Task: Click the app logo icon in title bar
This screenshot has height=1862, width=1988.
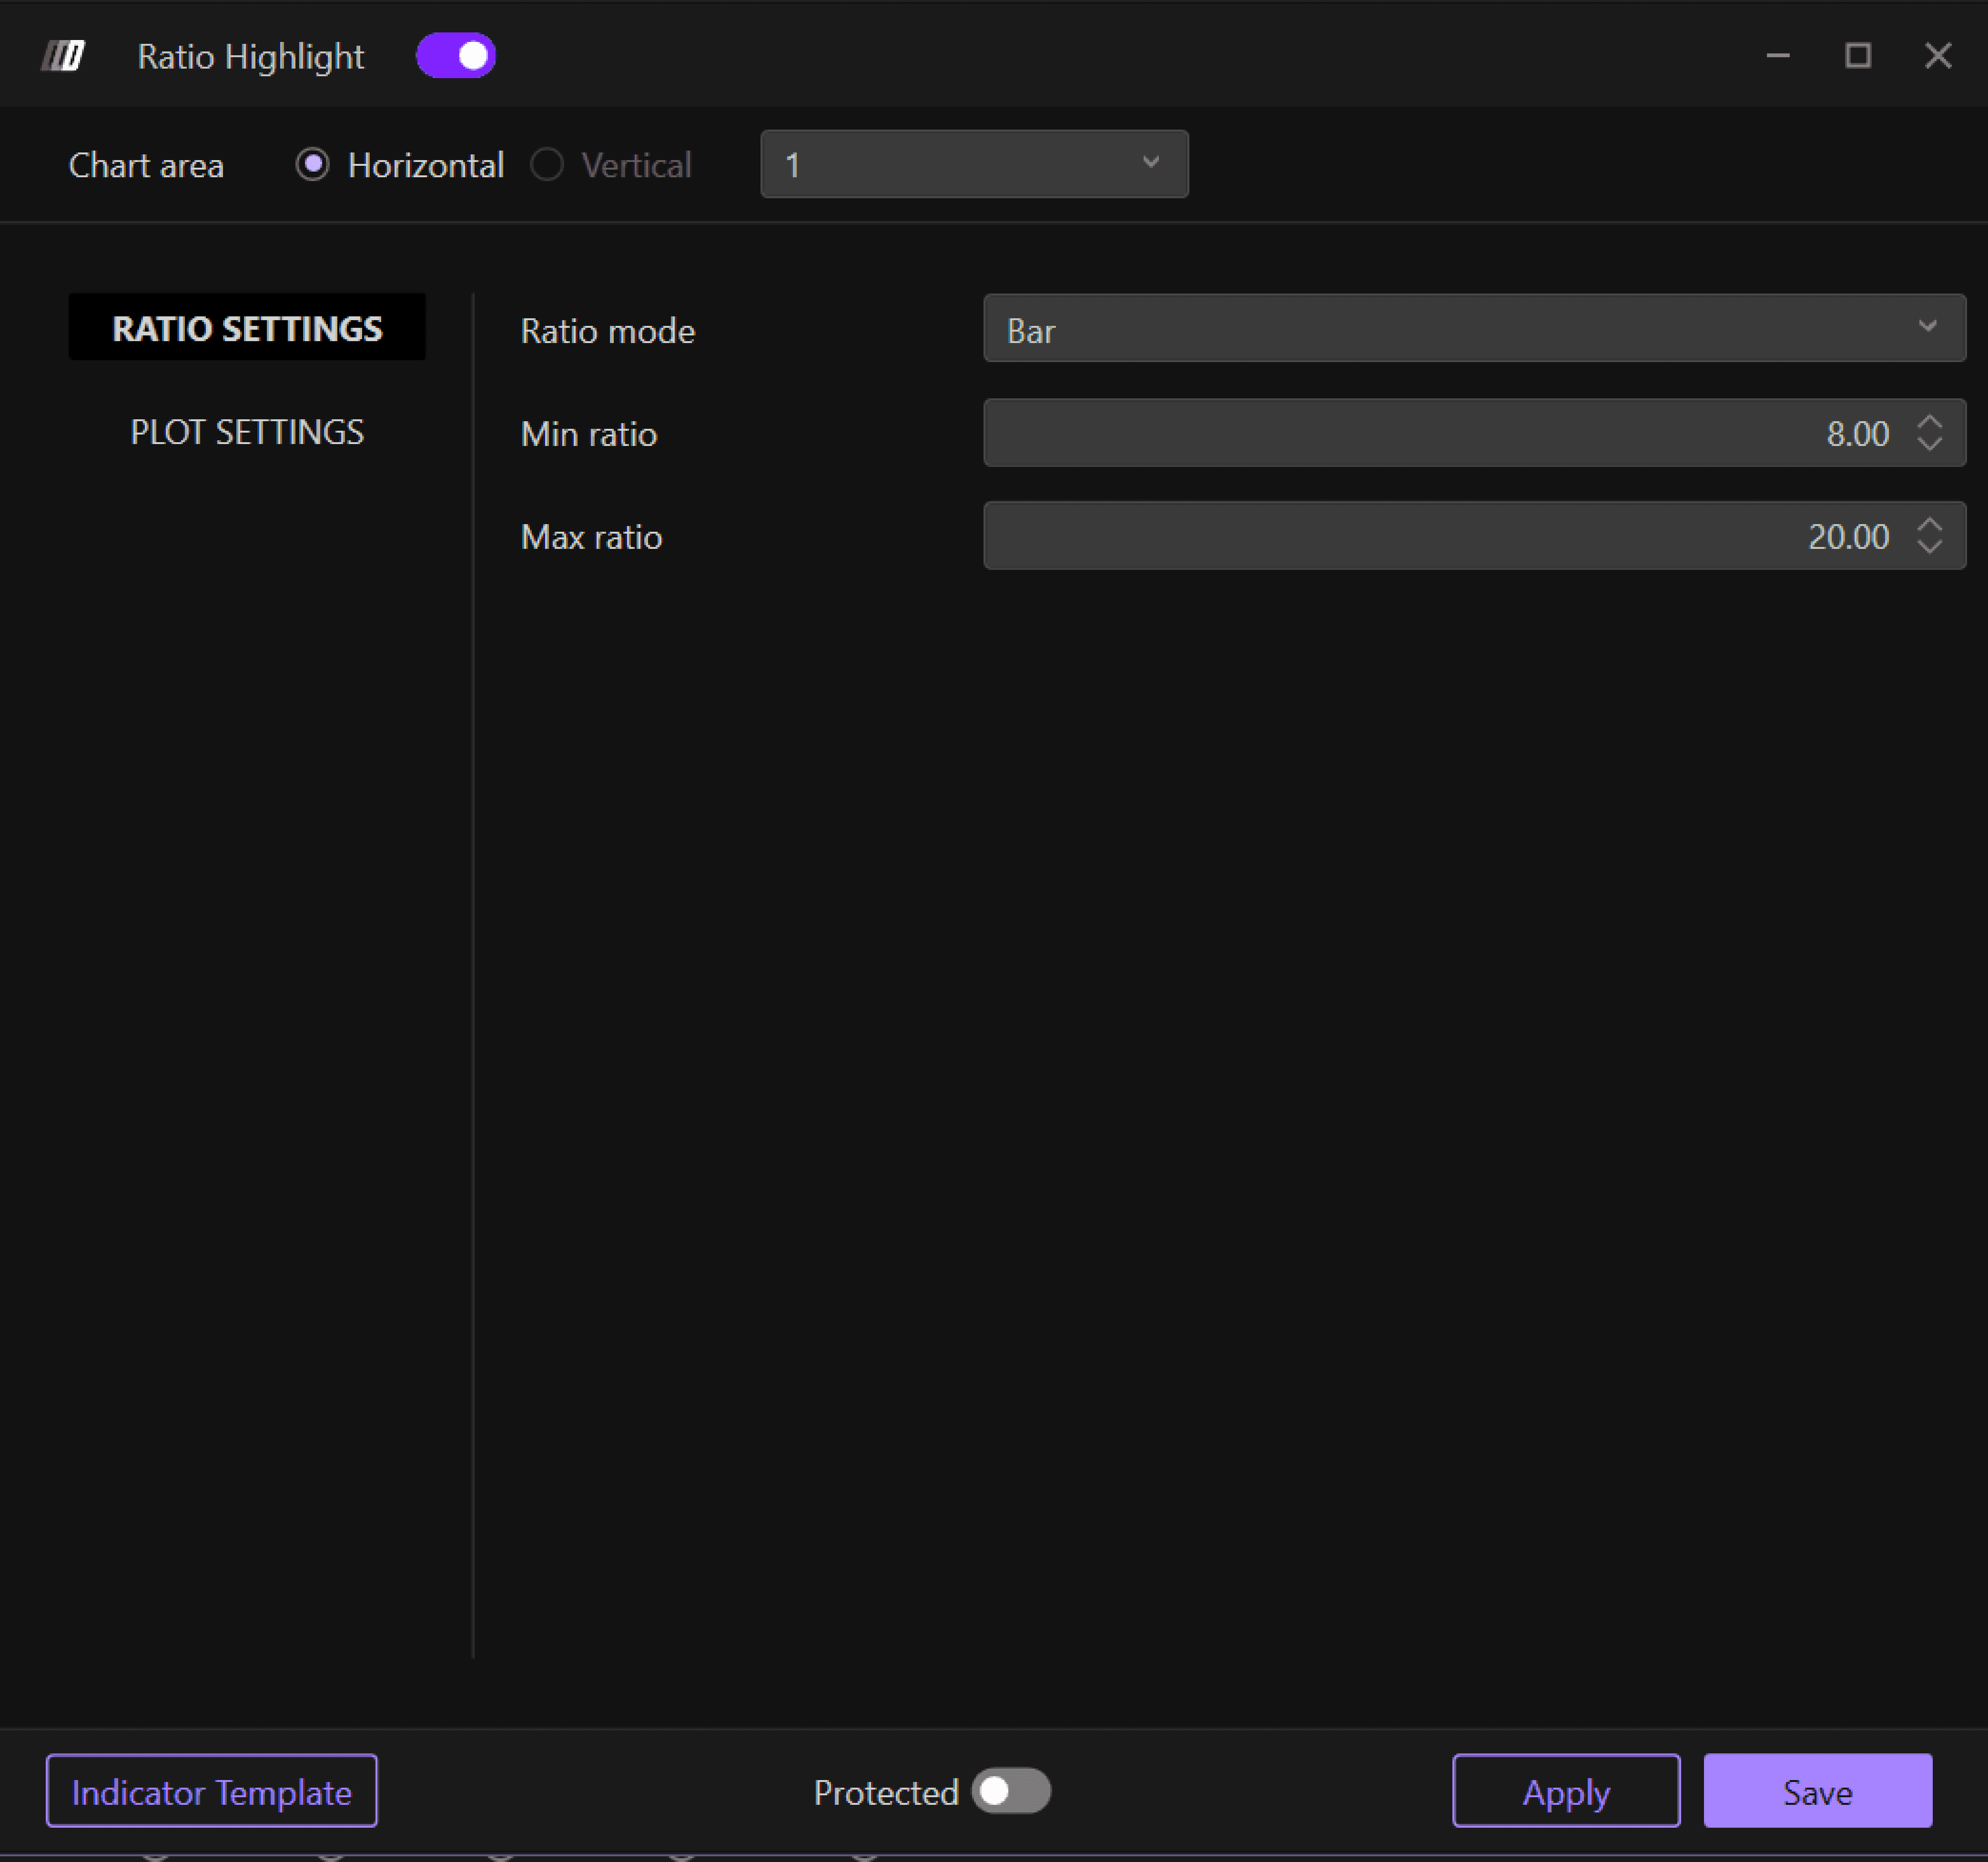Action: 63,56
